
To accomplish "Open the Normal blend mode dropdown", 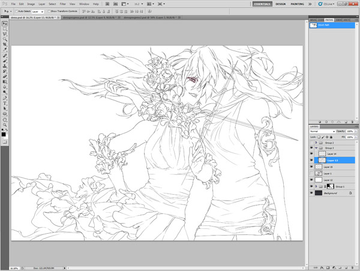I will click(322, 131).
